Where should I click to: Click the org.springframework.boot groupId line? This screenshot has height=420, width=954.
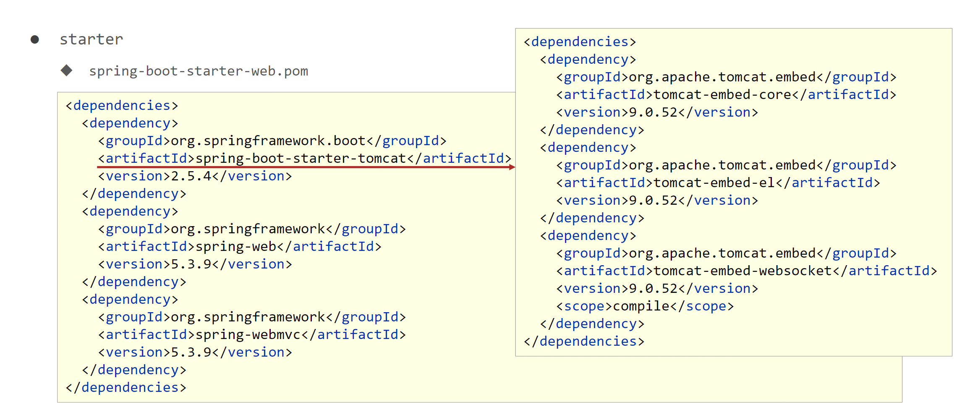coord(272,141)
